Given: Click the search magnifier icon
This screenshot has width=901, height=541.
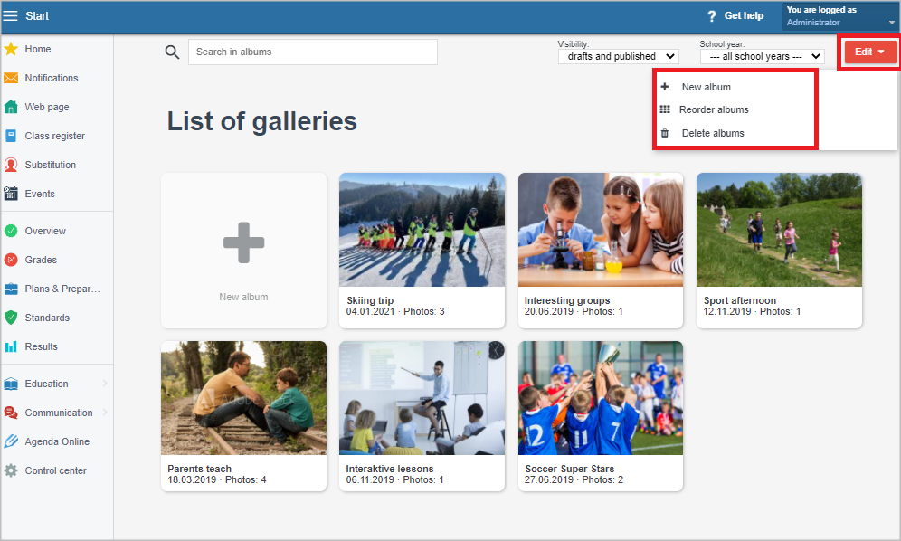Looking at the screenshot, I should 172,52.
